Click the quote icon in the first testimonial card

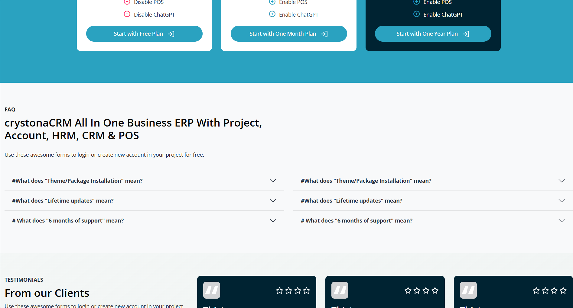pyautogui.click(x=212, y=290)
